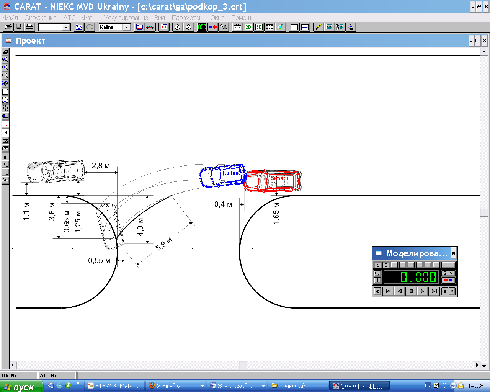This screenshot has width=490, height=392.
Task: Click the red Subaru car in drawing
Action: pyautogui.click(x=273, y=181)
